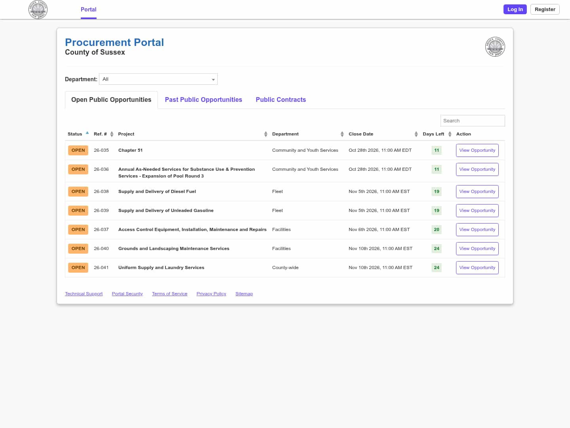View Opportunity for Uniform Supply and Laundry Services
The image size is (570, 428).
click(477, 268)
